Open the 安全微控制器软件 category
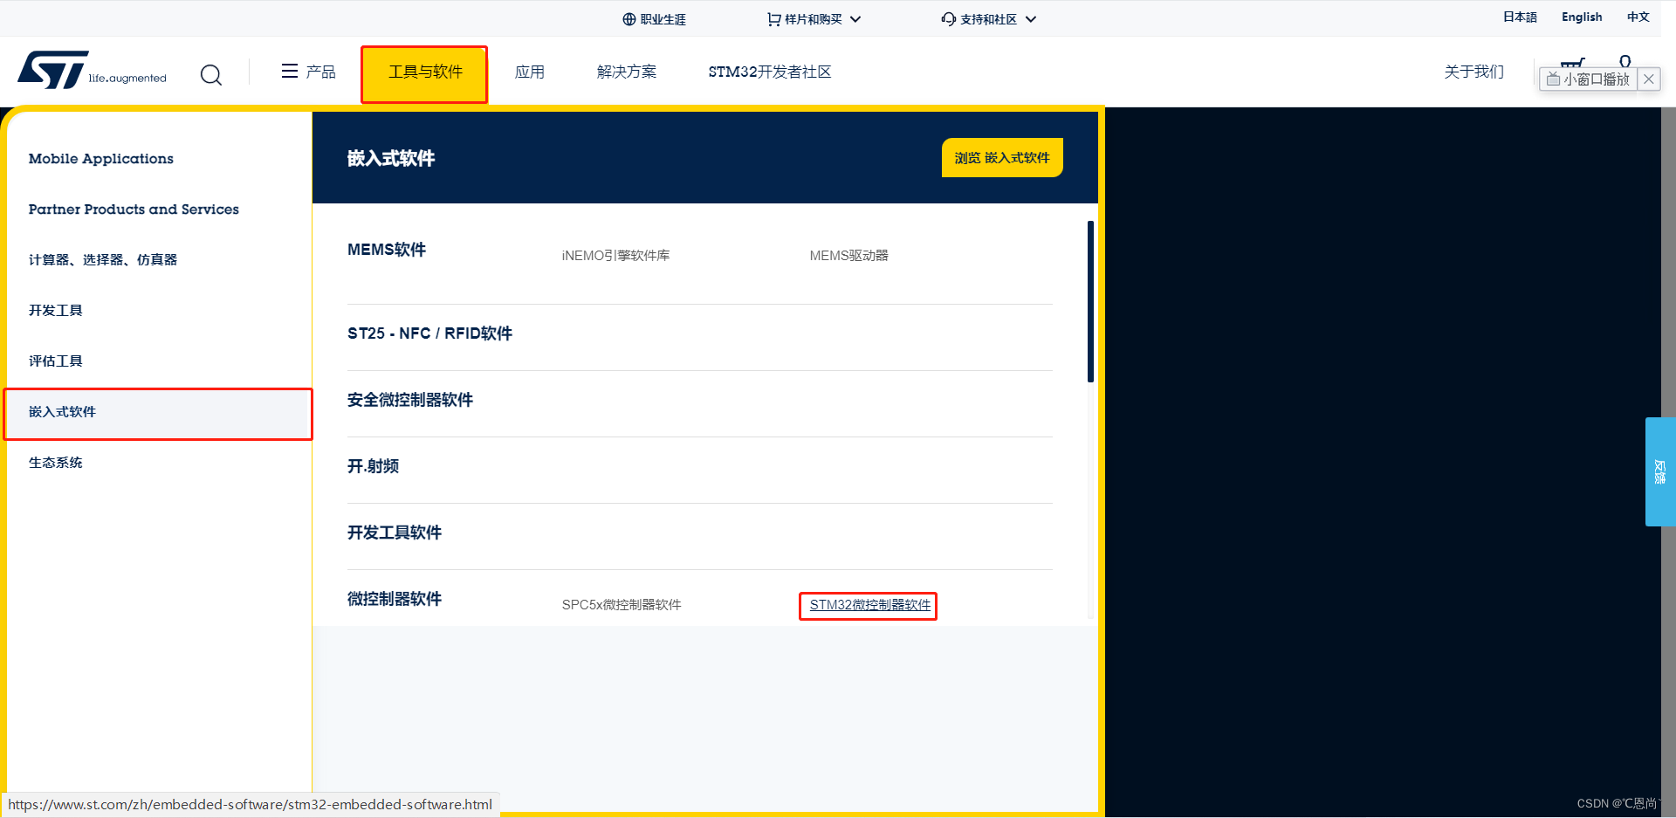Viewport: 1676px width, 818px height. (410, 400)
